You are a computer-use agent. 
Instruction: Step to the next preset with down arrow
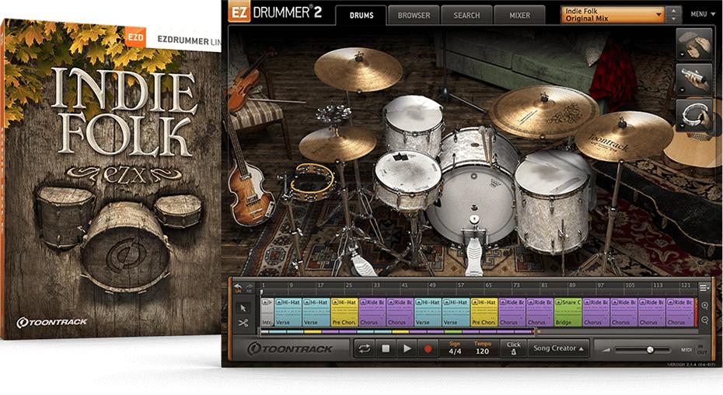point(674,19)
